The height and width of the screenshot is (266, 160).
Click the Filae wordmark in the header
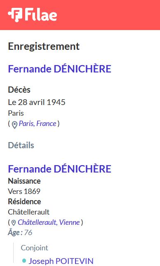[x=41, y=15]
